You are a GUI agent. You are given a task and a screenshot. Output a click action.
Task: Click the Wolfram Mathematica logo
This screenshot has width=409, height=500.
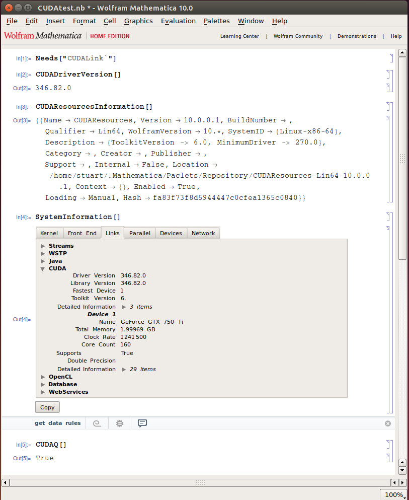[43, 36]
